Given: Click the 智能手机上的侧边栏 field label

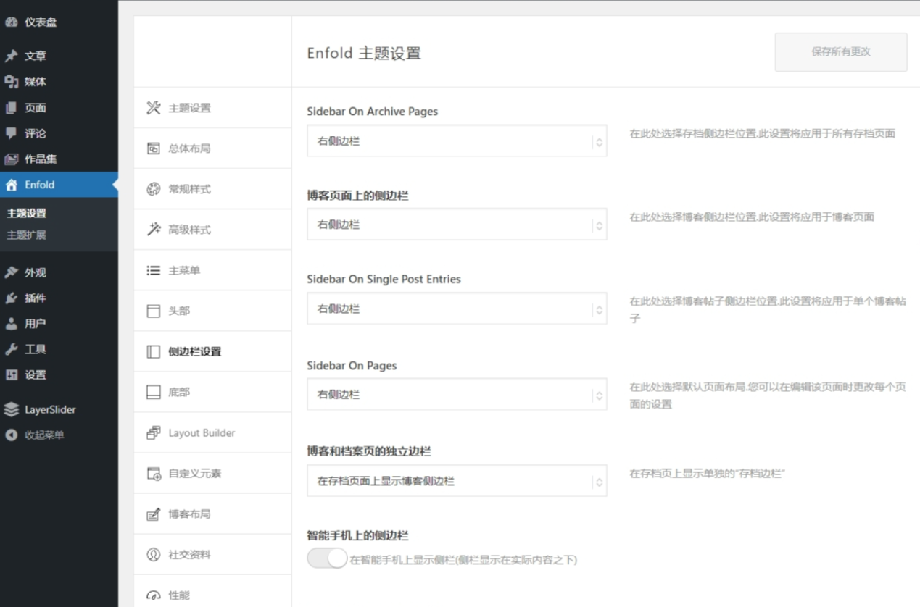Looking at the screenshot, I should click(358, 536).
